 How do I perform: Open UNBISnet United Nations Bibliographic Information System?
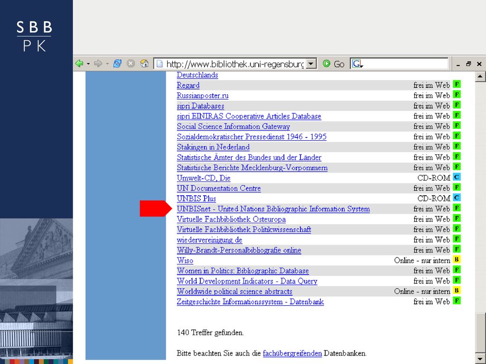(x=273, y=209)
